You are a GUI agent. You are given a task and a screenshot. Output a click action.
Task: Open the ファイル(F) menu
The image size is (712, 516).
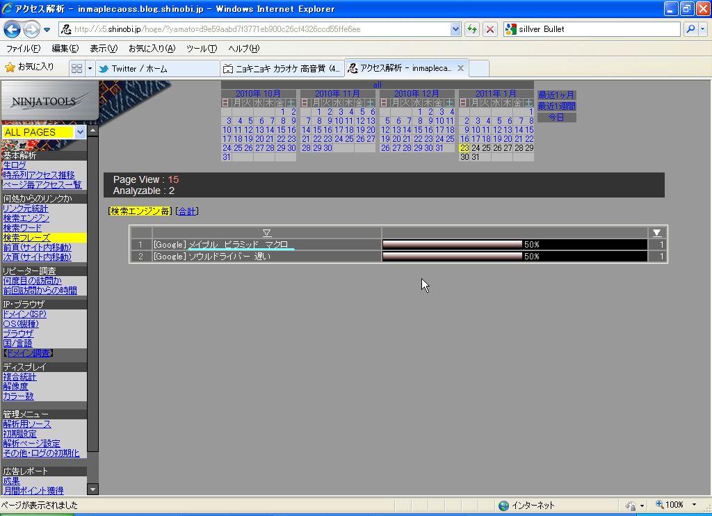23,49
